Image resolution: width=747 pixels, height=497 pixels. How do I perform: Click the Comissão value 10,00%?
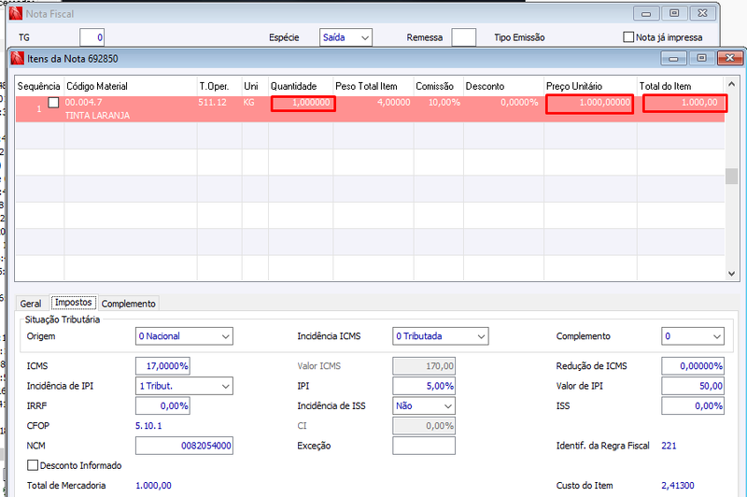444,102
